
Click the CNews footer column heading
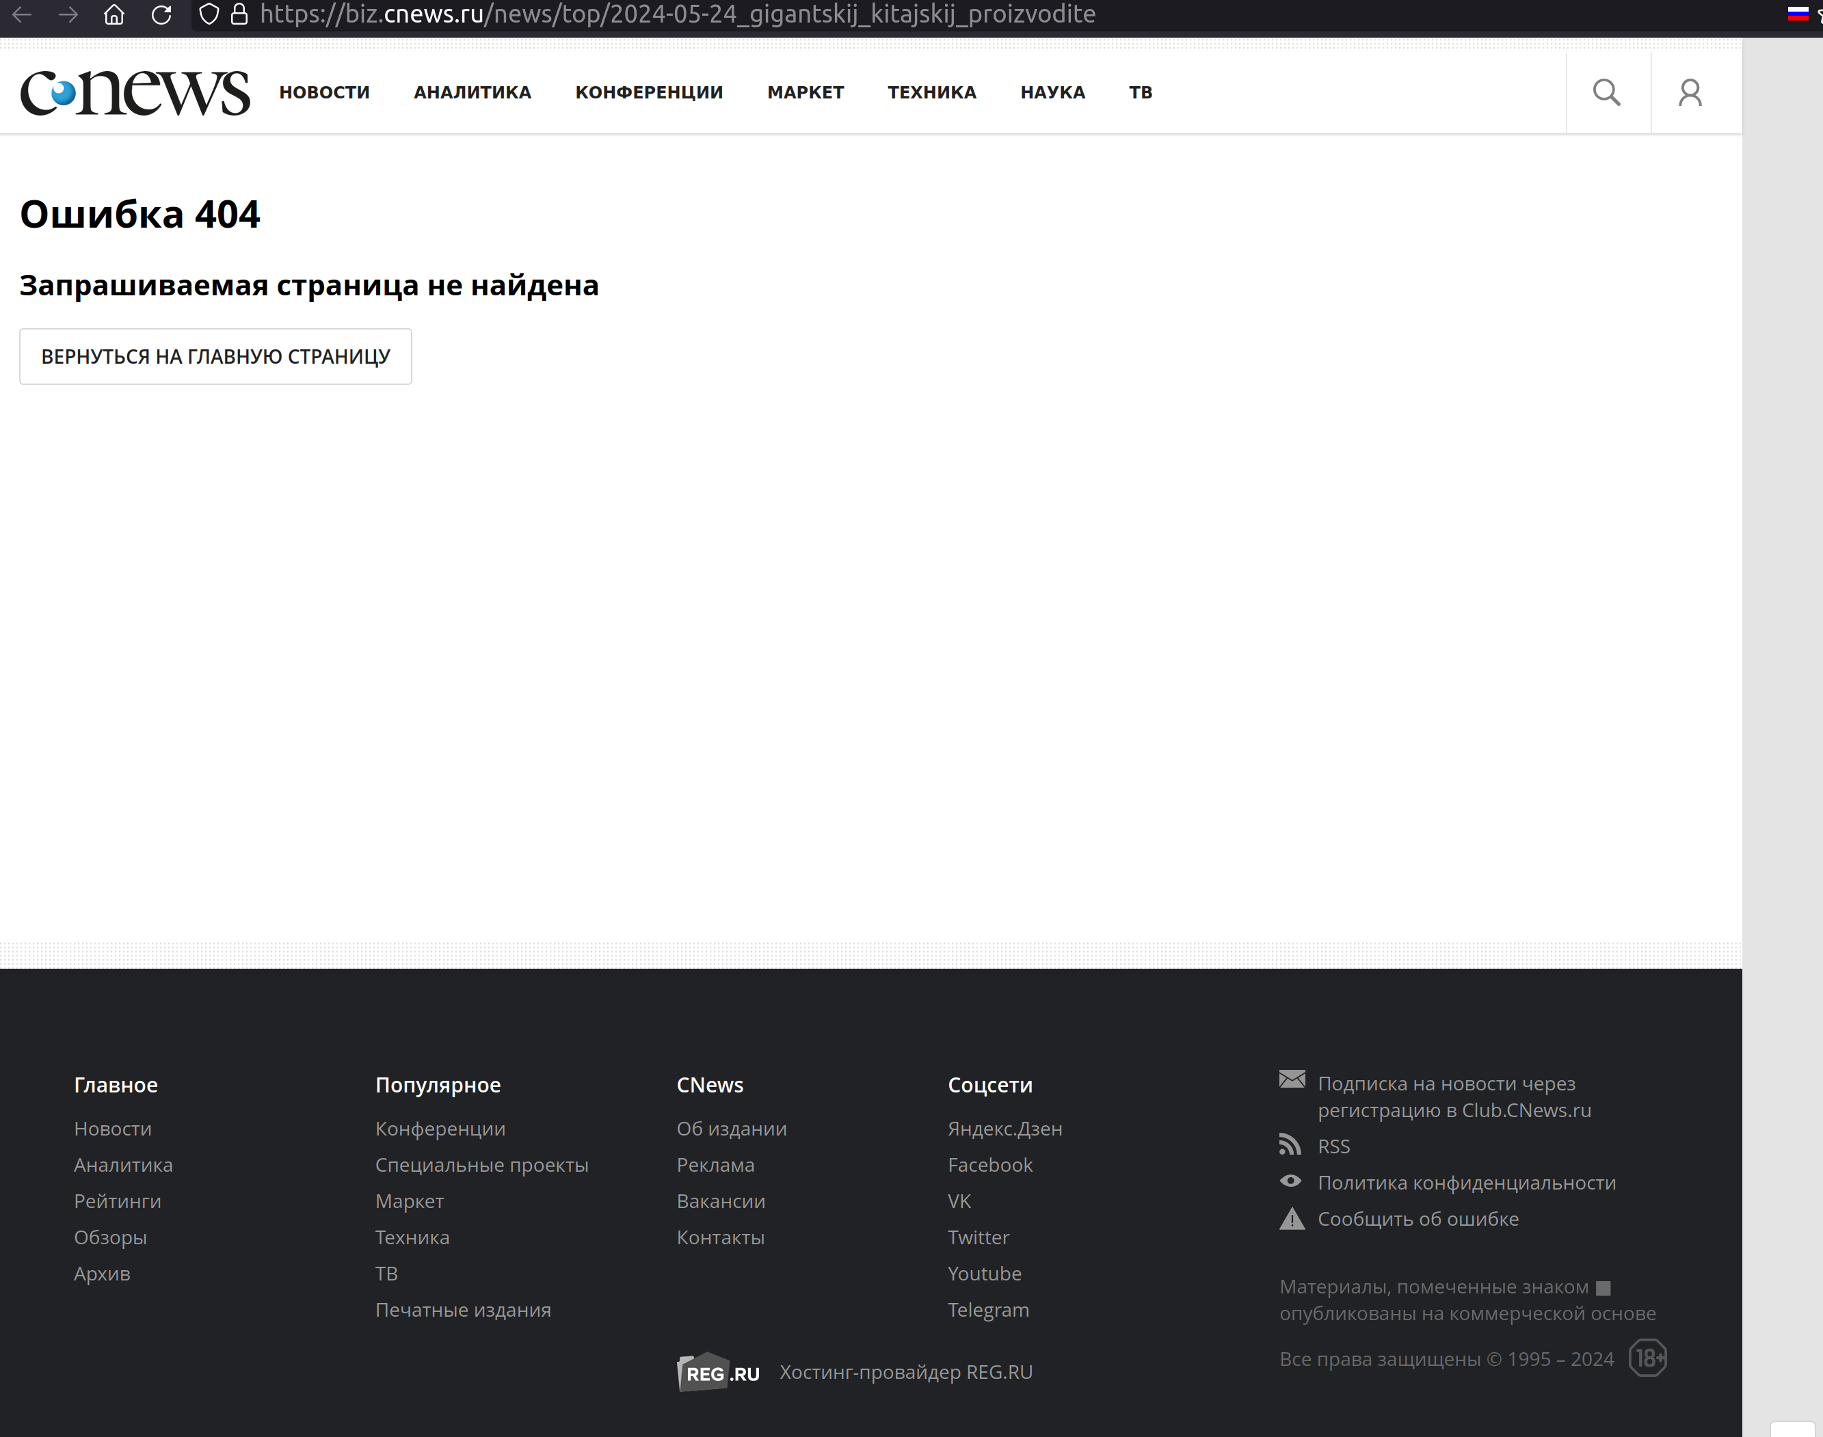tap(710, 1084)
